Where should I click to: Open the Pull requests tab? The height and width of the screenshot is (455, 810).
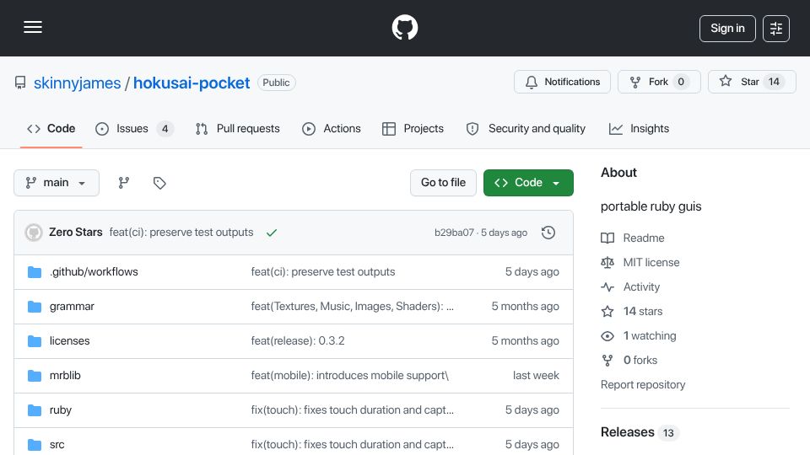click(x=238, y=129)
